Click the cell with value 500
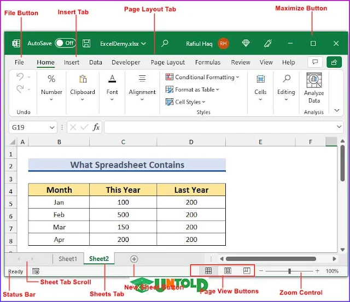This screenshot has height=302, width=350. coord(123,215)
